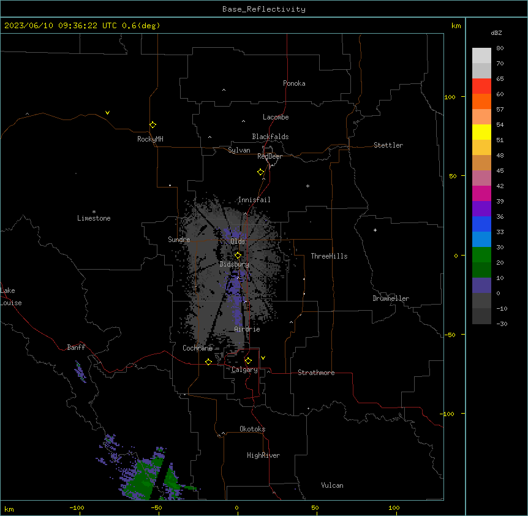
Task: Pick the deep blue 36-33 dBZ swatch
Action: 481,224
